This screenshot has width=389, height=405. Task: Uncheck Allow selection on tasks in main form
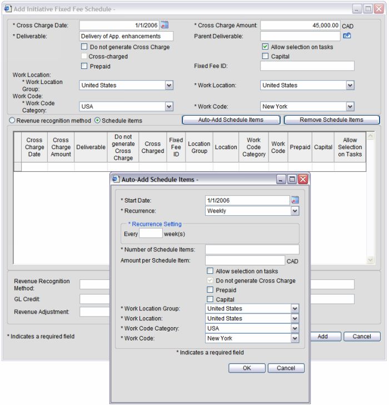265,47
